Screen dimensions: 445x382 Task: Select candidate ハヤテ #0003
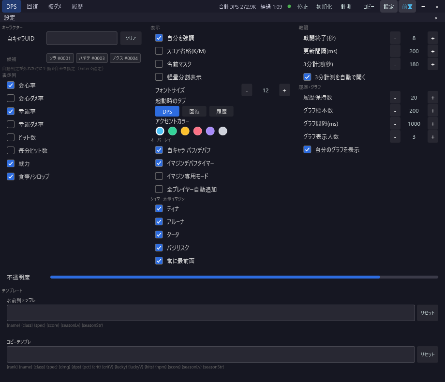click(x=92, y=58)
